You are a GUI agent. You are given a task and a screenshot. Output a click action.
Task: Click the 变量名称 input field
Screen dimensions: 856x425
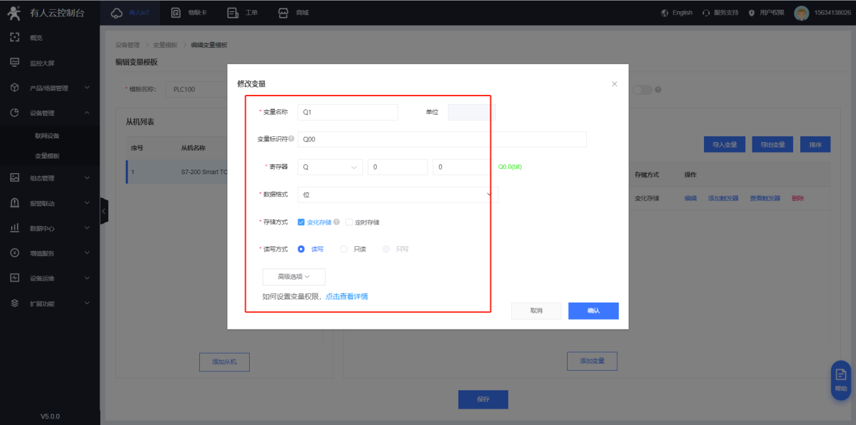tap(347, 112)
